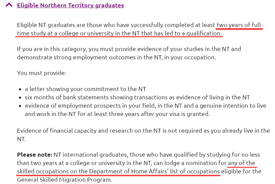
Task: Click the underlined 'any of the' phrase
Action: 242,163
